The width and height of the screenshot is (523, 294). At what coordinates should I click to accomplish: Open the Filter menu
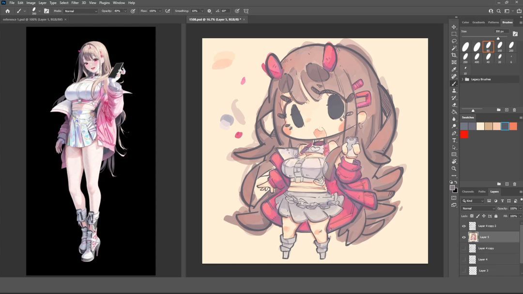click(75, 3)
